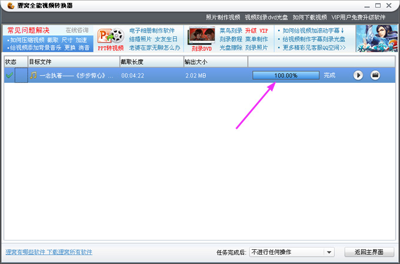Viewport: 400px width, 264px height.
Task: Open the 女友生日 link
Action: click(166, 39)
